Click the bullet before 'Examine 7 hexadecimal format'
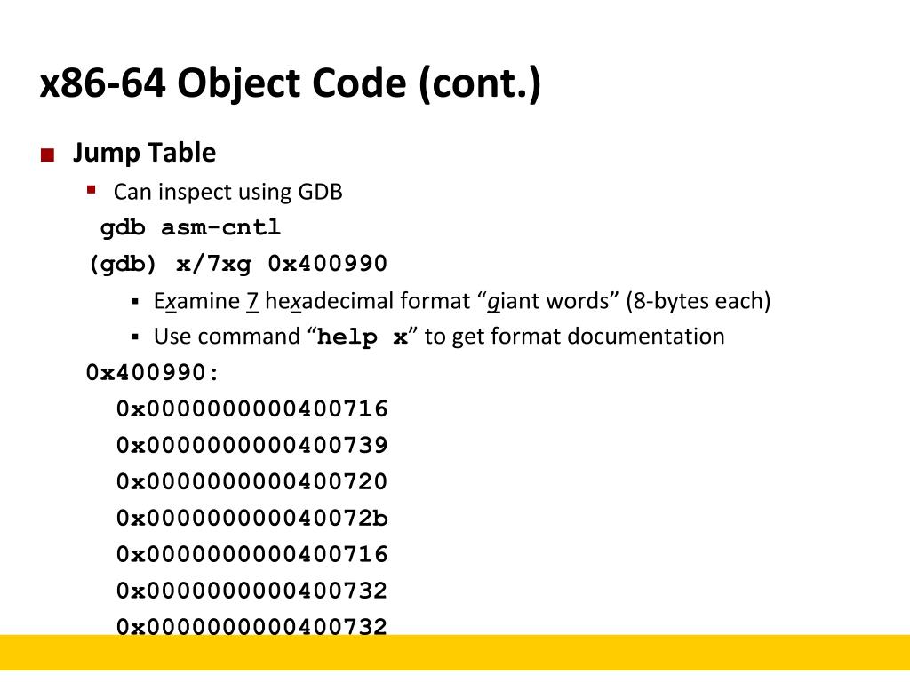 (x=135, y=301)
